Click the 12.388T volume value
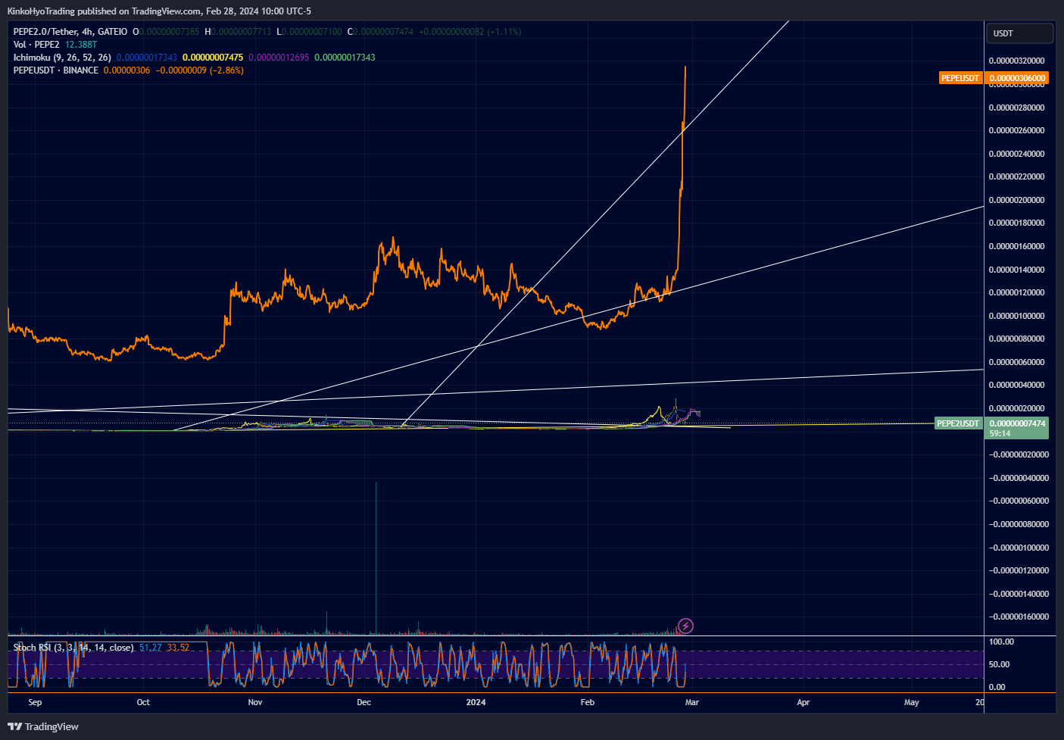Screen dimensions: 1064x740 click(x=81, y=45)
